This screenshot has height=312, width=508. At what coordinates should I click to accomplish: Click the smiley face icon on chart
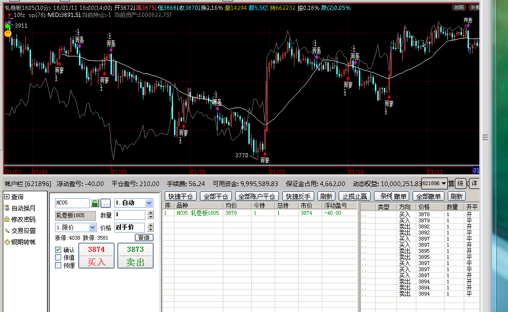pos(8,33)
